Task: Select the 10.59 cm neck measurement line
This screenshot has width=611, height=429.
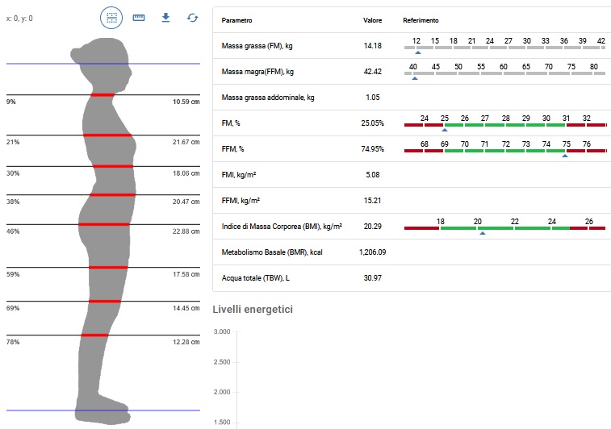Action: [103, 95]
